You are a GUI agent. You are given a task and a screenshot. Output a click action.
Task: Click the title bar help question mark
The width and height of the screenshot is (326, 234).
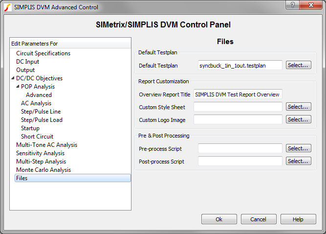coord(292,6)
